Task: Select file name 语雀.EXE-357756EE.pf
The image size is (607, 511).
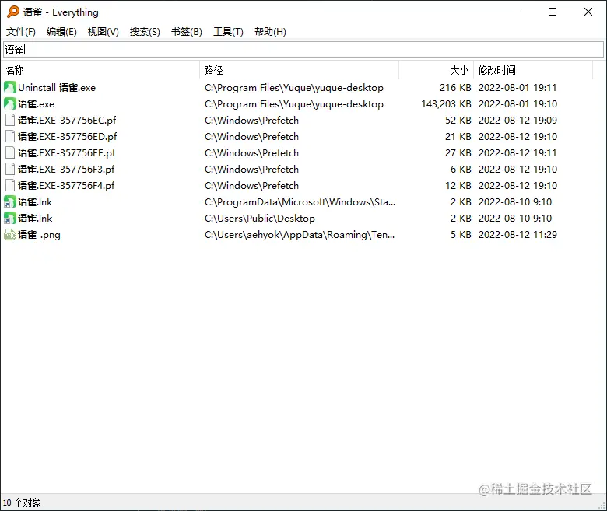Action: point(67,152)
